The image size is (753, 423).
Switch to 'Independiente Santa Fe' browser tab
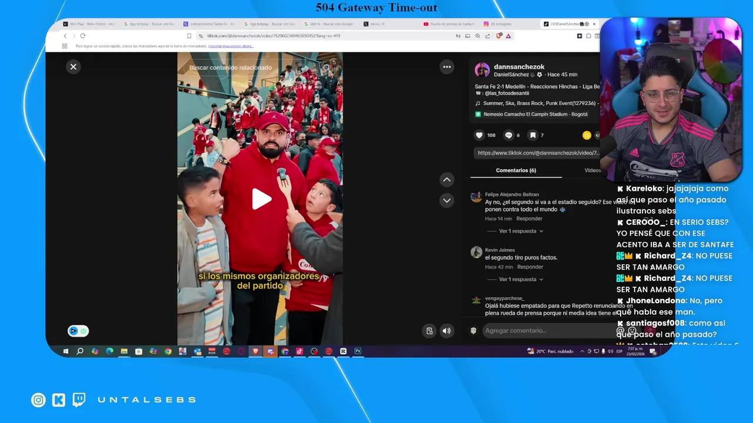click(x=208, y=24)
